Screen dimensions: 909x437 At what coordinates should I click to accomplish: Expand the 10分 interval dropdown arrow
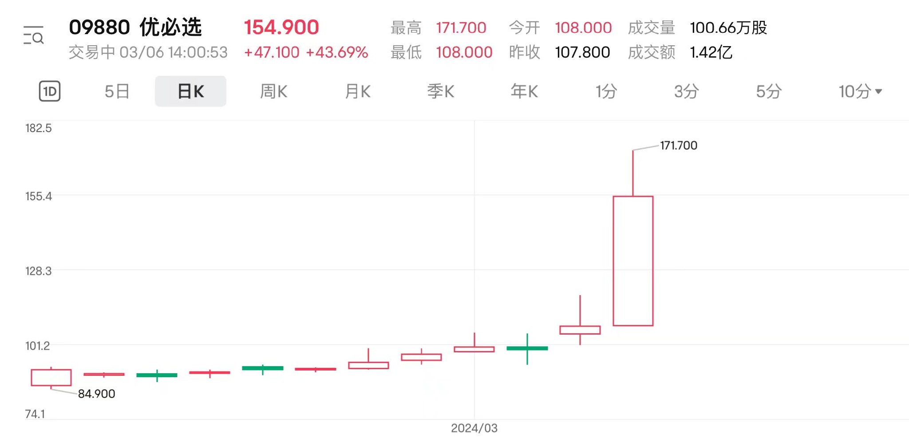tap(878, 91)
